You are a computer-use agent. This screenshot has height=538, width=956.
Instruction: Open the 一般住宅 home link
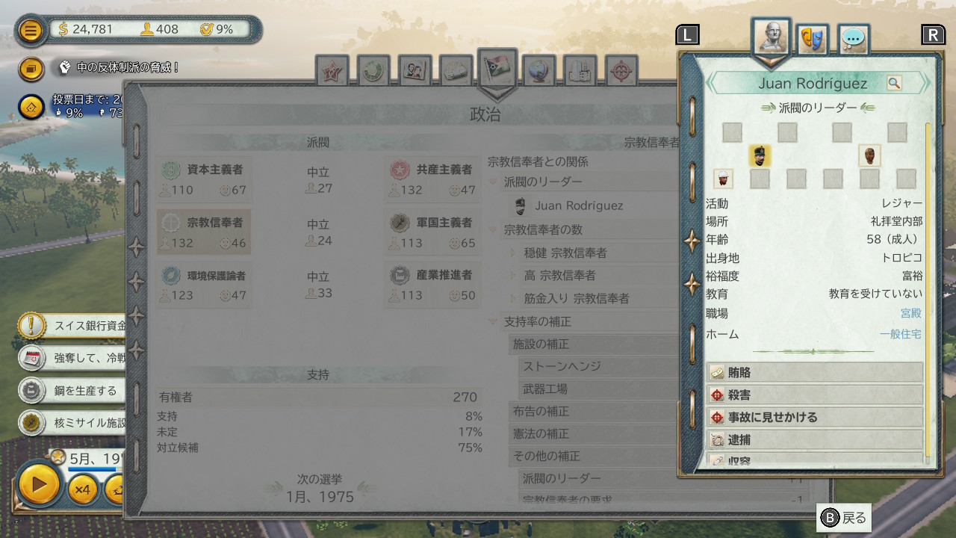pyautogui.click(x=901, y=334)
